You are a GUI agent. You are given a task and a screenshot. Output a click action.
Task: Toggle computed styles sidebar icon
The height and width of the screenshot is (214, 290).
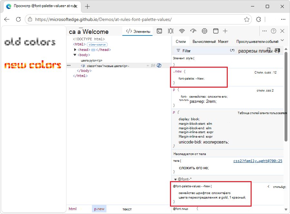[x=277, y=51]
